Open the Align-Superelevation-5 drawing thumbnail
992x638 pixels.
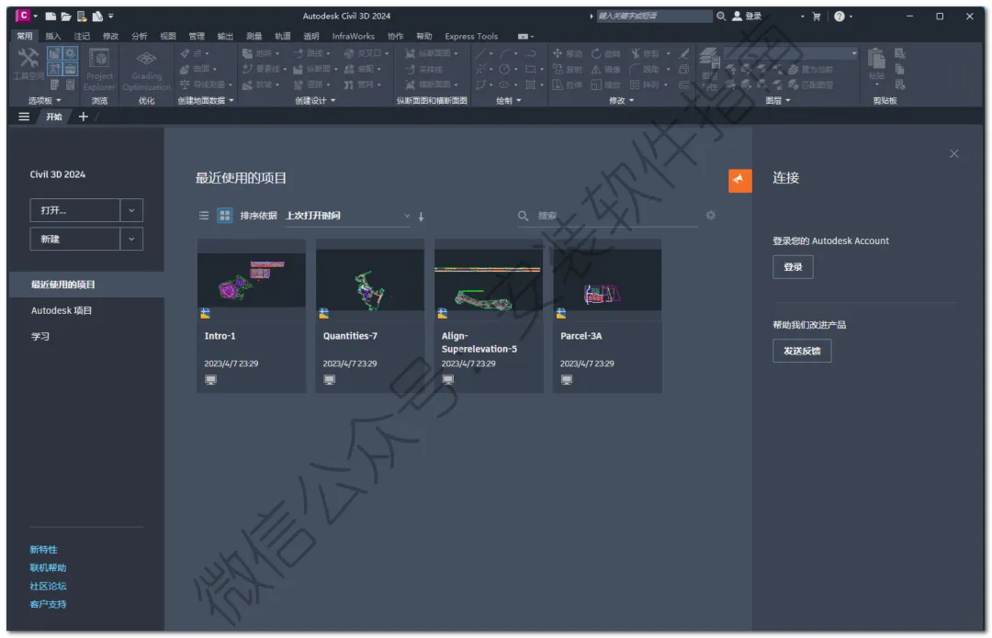(x=489, y=277)
